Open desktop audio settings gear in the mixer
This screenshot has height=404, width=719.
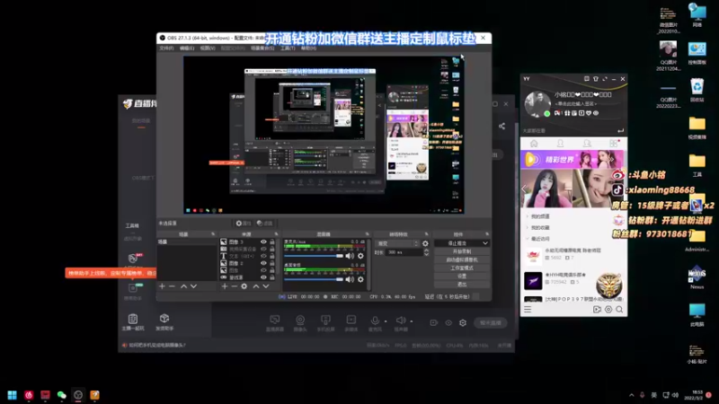(361, 279)
